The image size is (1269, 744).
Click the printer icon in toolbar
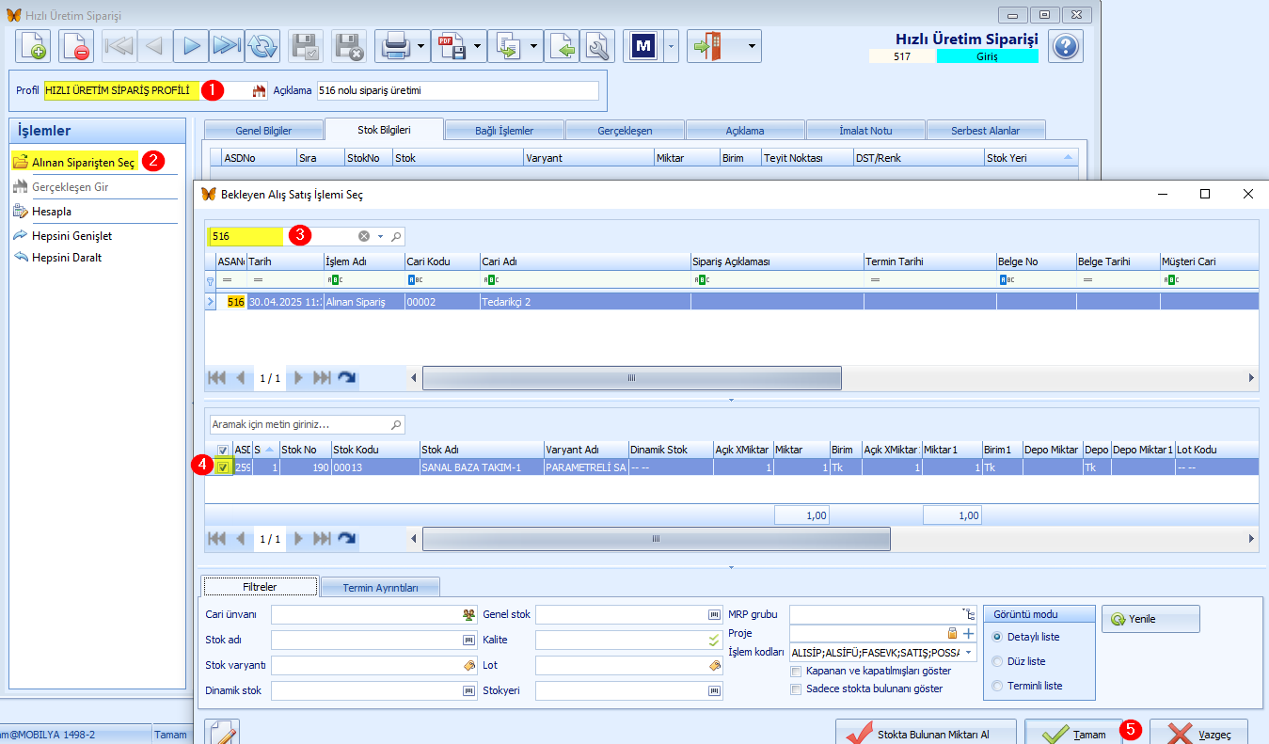point(395,45)
